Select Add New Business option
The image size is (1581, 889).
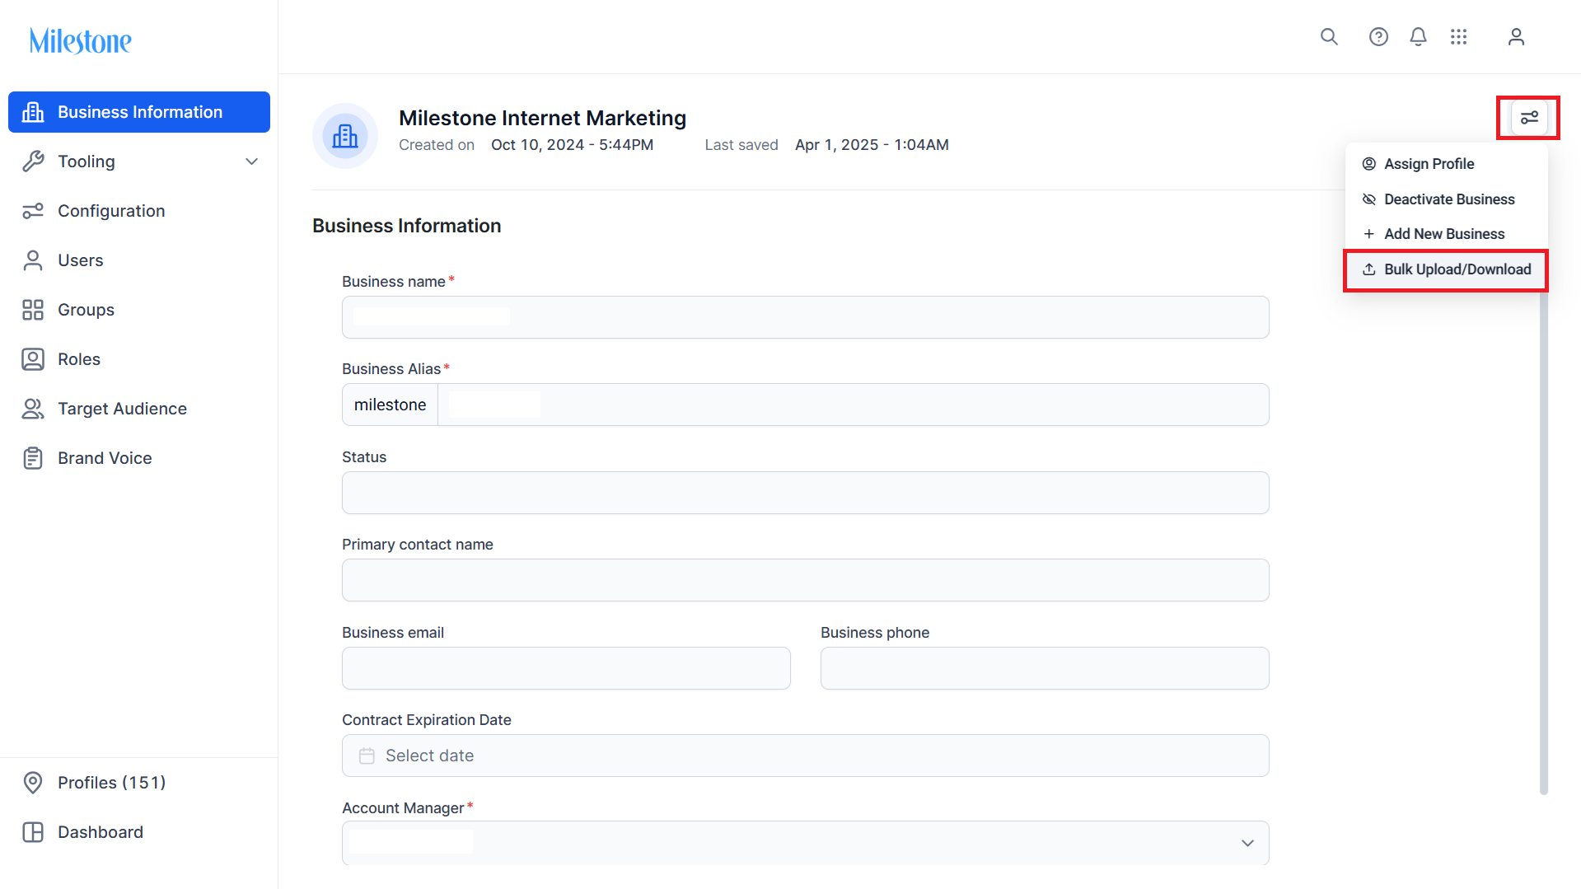[x=1447, y=234]
